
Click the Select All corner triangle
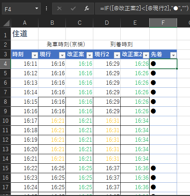pos(6,23)
